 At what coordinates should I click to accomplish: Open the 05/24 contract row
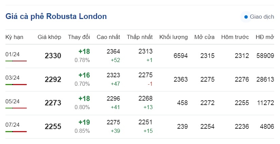pos(140,103)
